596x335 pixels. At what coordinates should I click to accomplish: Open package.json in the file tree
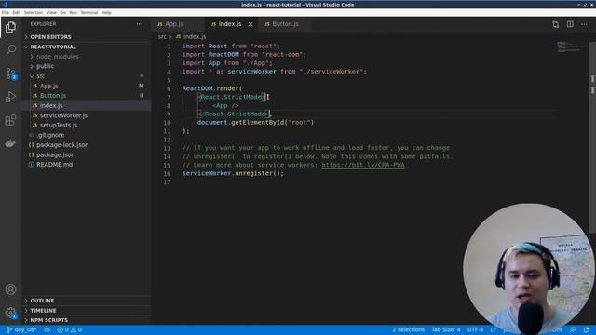pyautogui.click(x=87, y=154)
